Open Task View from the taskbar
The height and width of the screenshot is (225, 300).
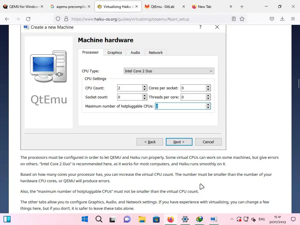coord(112,219)
